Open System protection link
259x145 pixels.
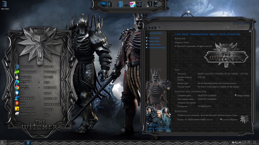[154, 44]
